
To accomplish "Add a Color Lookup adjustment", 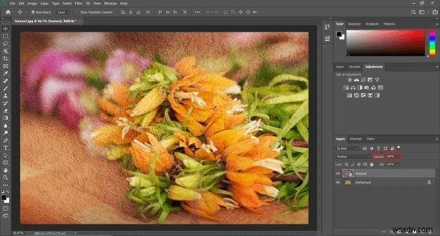I will (x=380, y=88).
